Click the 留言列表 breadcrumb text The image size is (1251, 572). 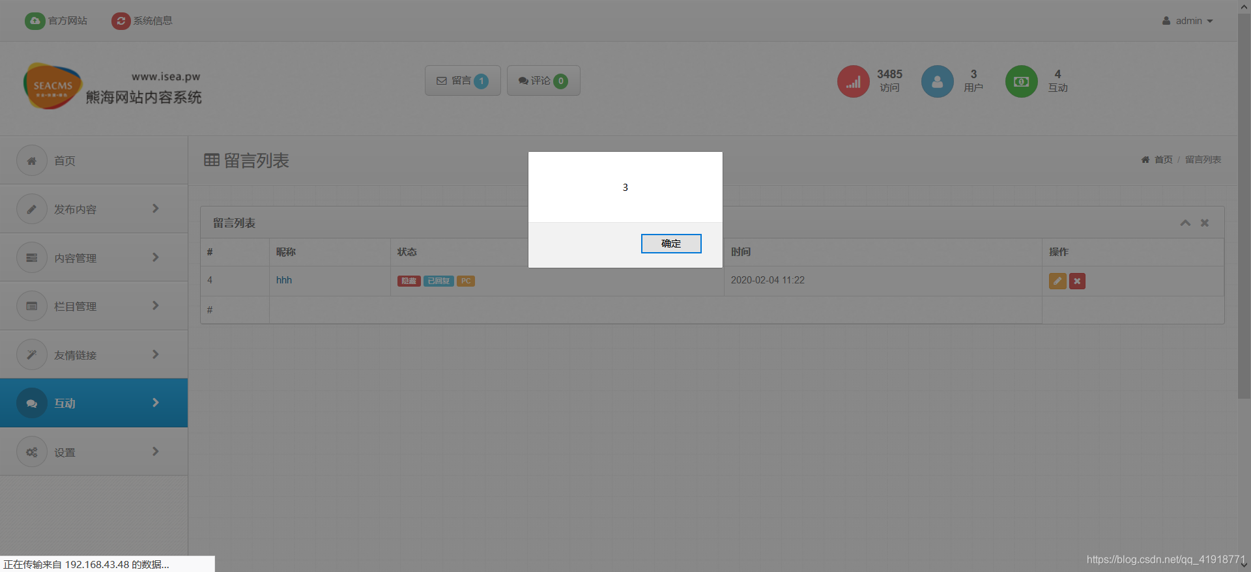pyautogui.click(x=1203, y=160)
